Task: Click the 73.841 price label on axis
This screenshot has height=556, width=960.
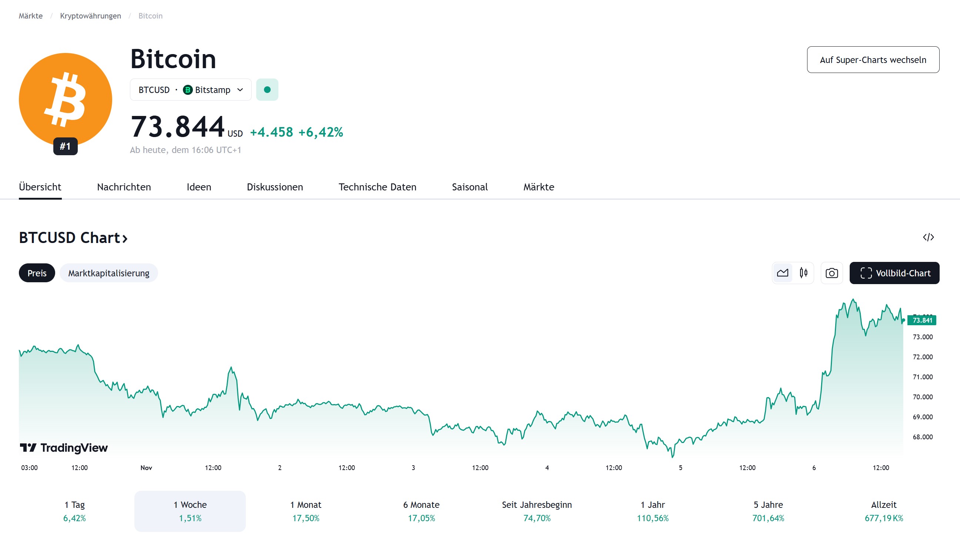Action: coord(922,320)
